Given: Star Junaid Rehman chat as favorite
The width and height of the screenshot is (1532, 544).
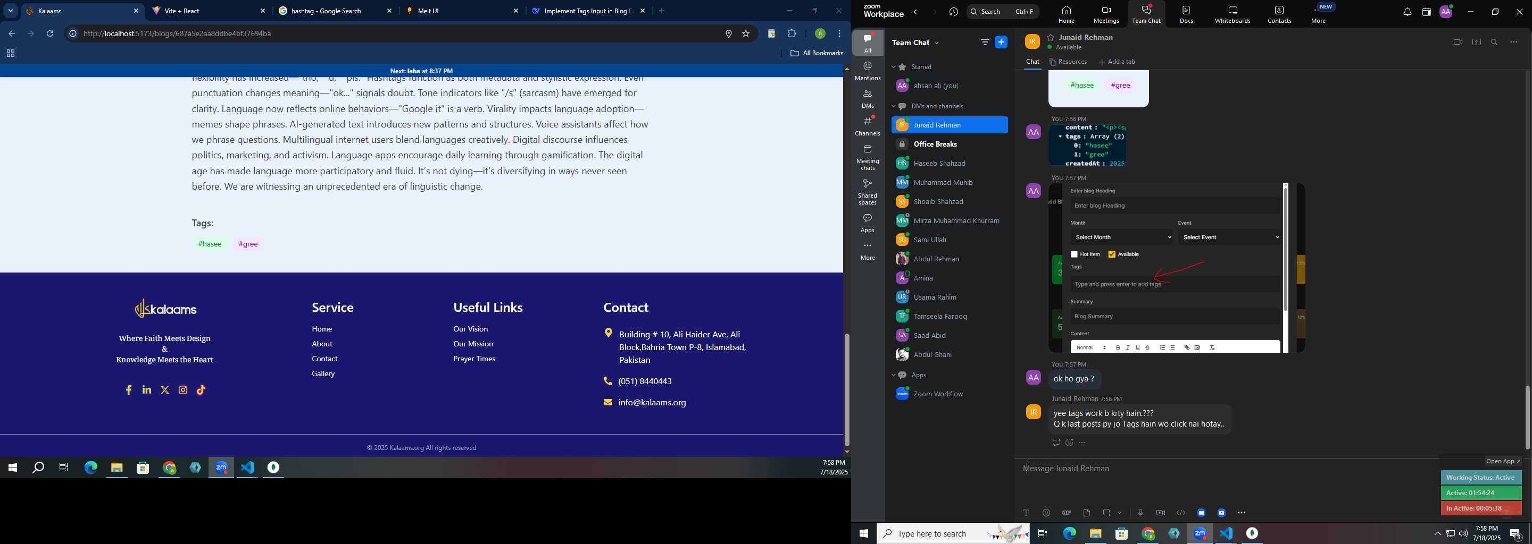Looking at the screenshot, I should coord(1050,37).
